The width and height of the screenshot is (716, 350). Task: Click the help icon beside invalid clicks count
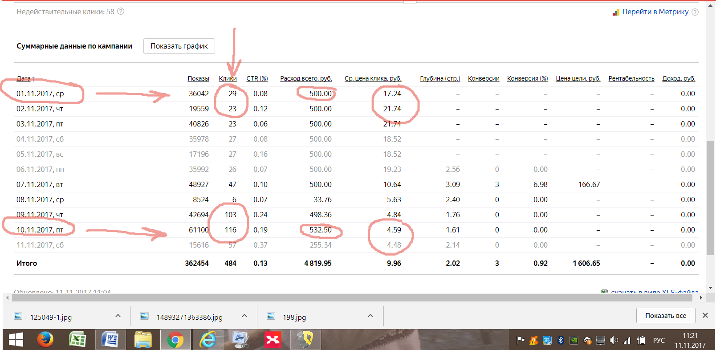(x=121, y=12)
